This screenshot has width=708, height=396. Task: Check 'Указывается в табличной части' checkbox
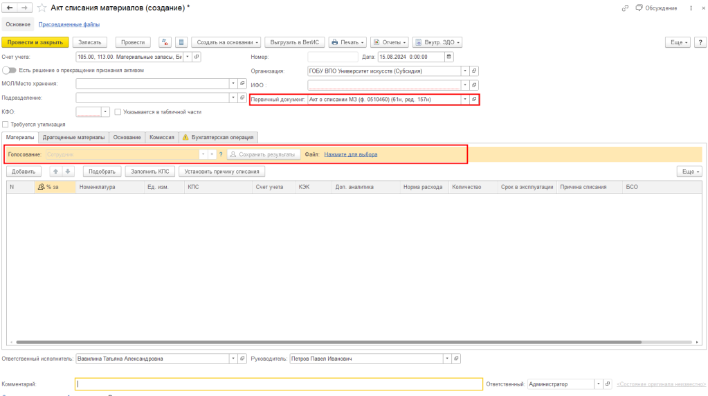[118, 111]
